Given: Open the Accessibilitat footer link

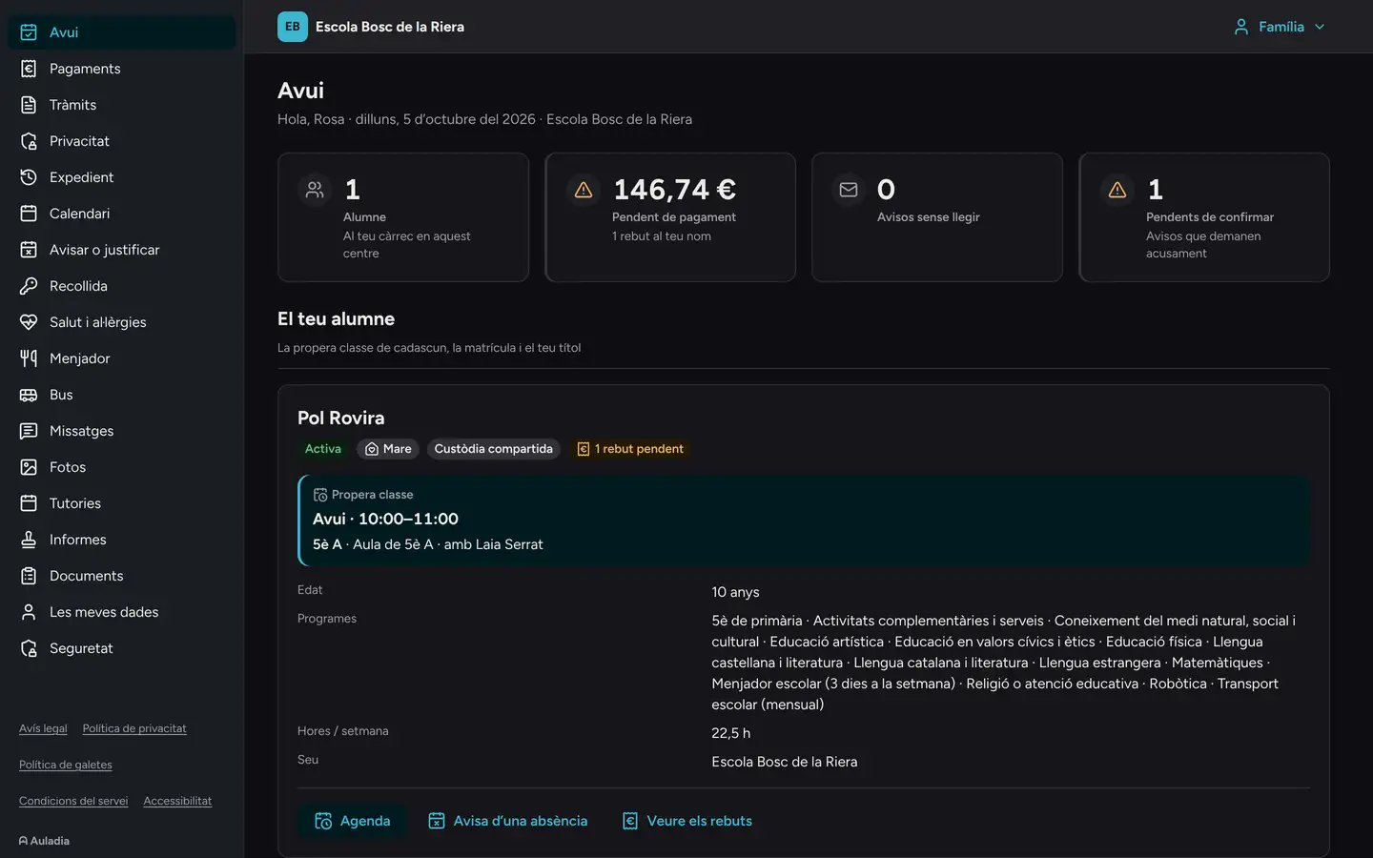Looking at the screenshot, I should [x=177, y=801].
